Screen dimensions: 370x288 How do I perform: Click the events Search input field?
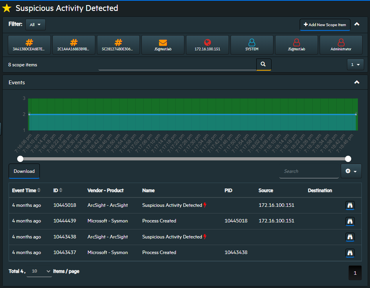click(309, 171)
